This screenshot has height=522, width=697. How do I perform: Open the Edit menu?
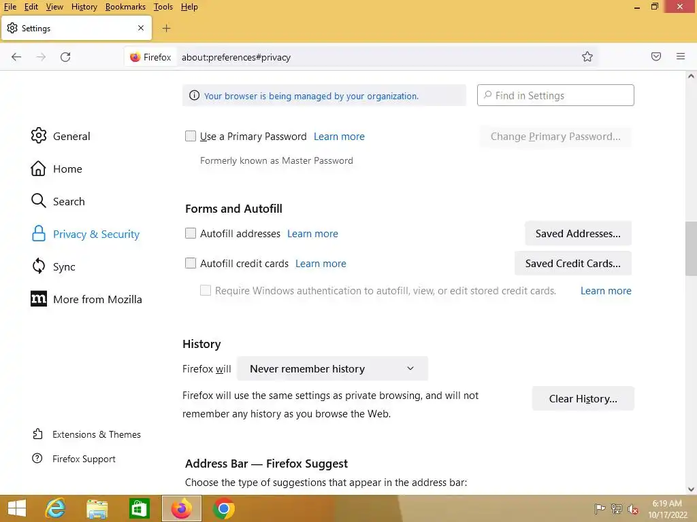click(x=31, y=7)
